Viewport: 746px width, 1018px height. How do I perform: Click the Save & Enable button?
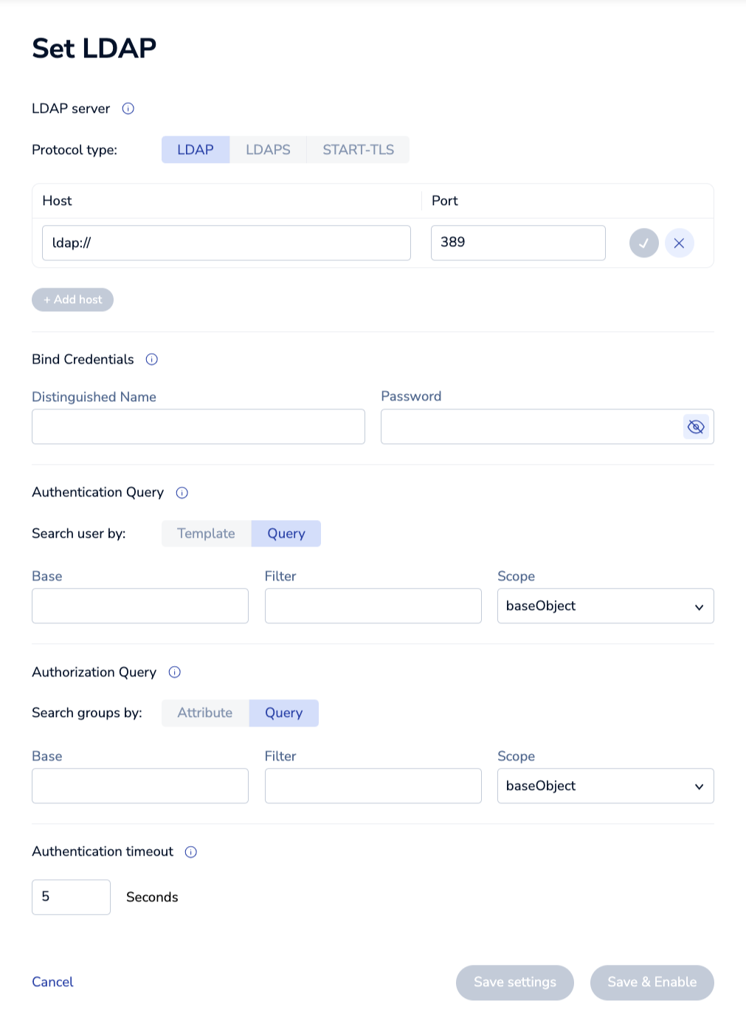[x=652, y=982]
